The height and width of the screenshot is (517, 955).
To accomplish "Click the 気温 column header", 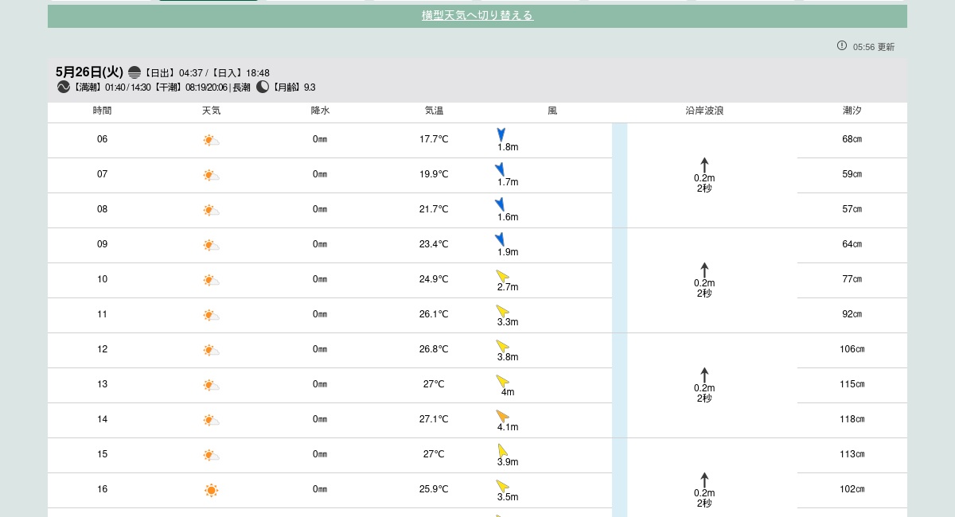I will (434, 111).
